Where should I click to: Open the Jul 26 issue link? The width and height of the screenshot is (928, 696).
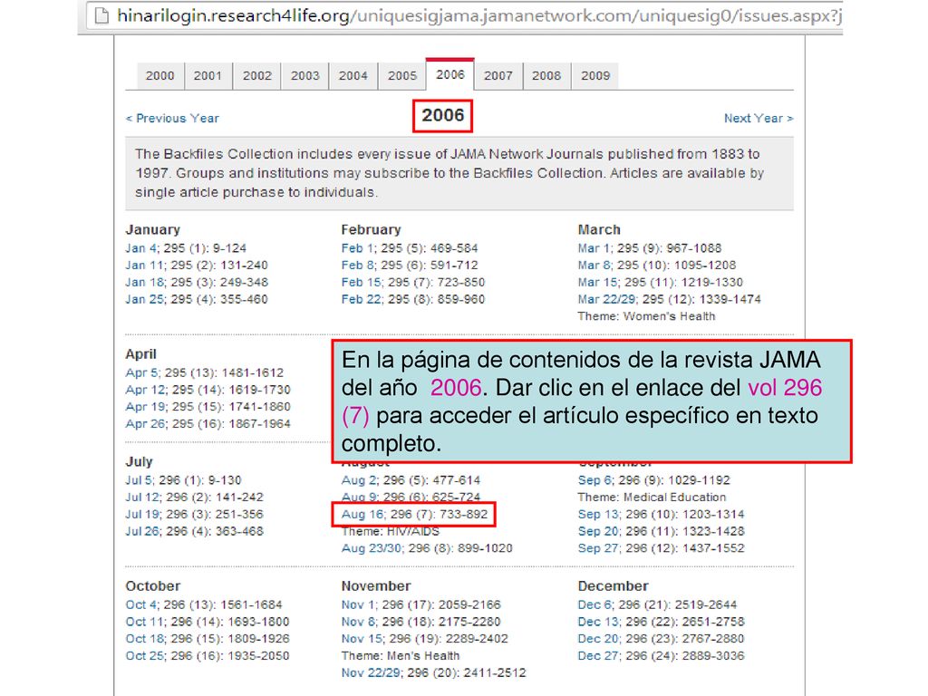tap(142, 532)
